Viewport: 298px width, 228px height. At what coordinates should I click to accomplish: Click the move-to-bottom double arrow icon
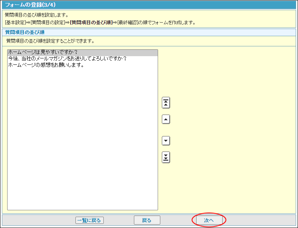point(166,157)
